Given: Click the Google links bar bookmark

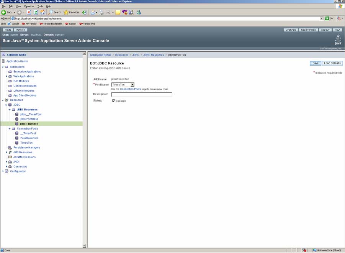Looking at the screenshot, I should pos(13,24).
